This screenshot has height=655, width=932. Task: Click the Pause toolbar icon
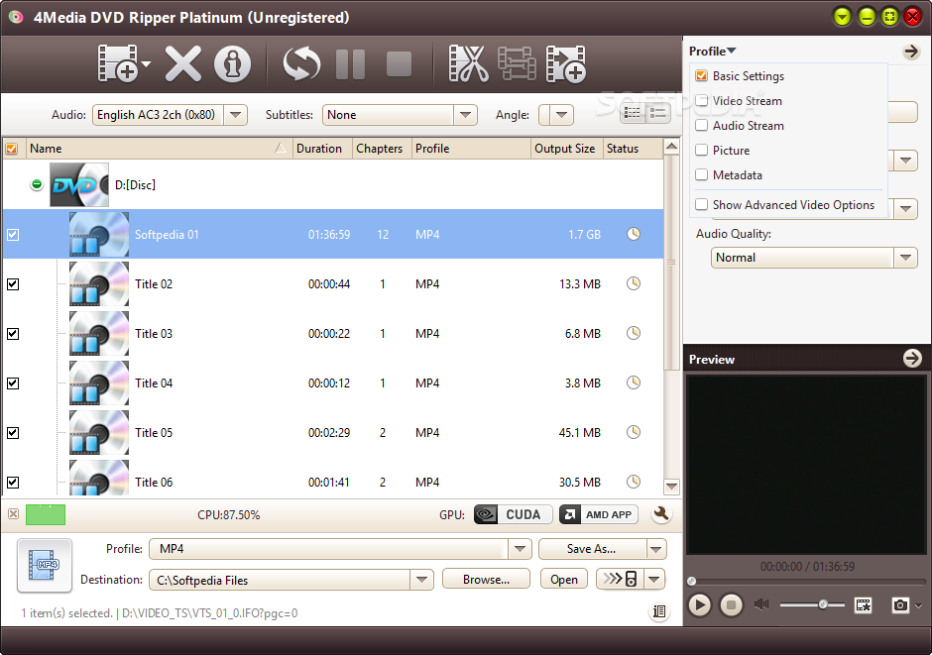tap(350, 63)
